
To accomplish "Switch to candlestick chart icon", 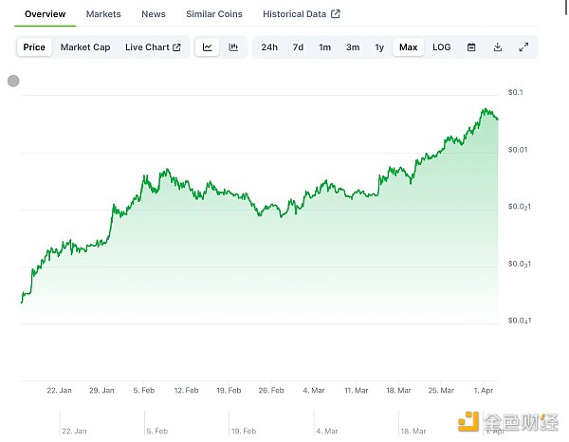I will (233, 46).
